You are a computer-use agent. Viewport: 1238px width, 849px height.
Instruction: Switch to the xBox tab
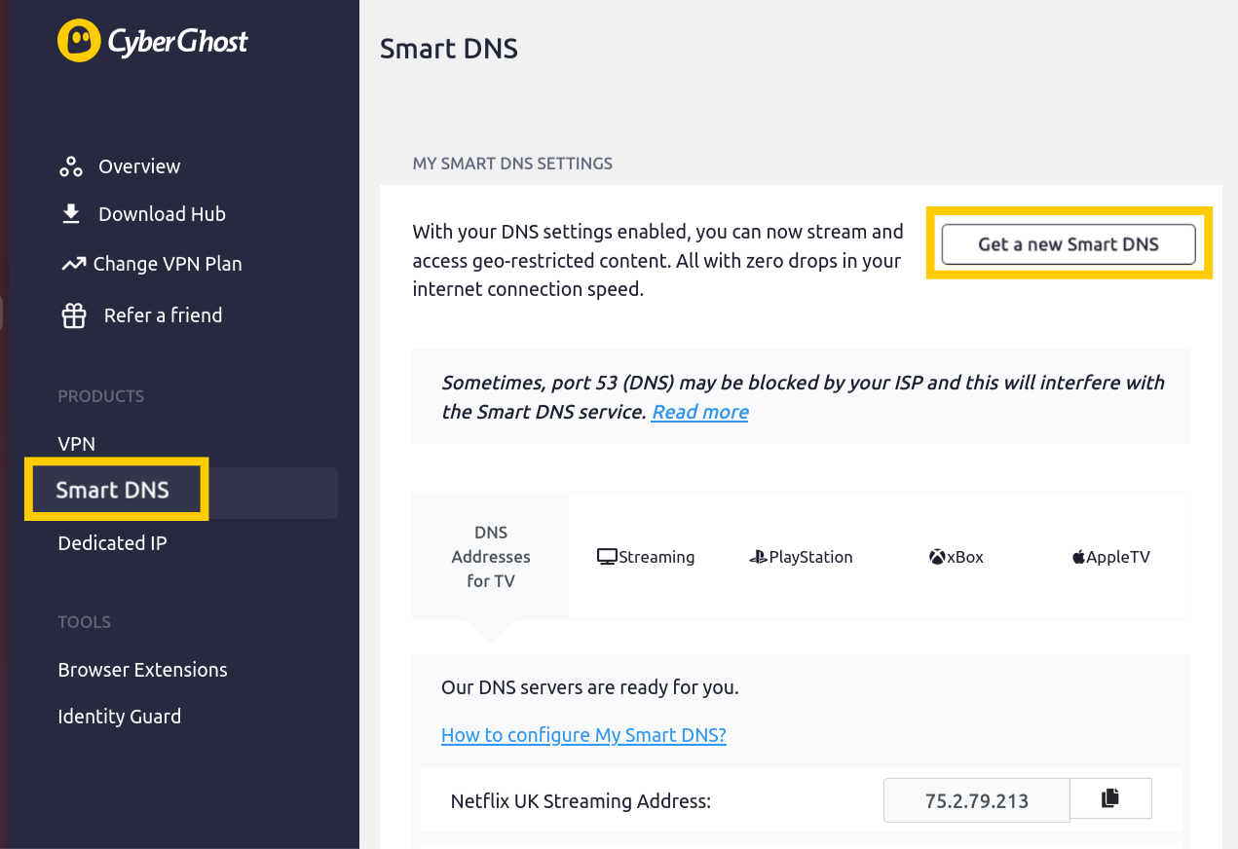(957, 557)
